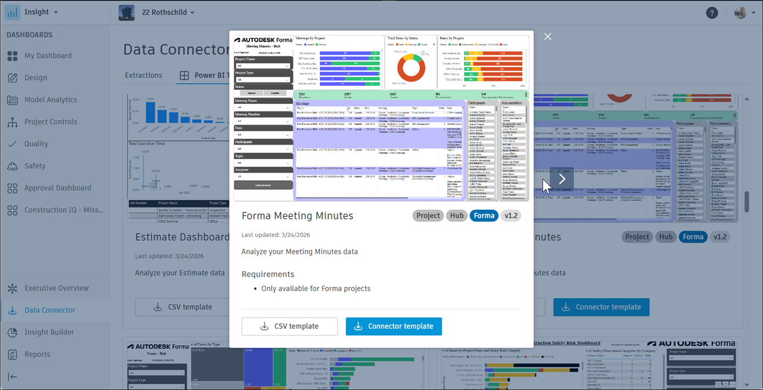763x390 pixels.
Task: Click the Forma Meeting Minutes dialog title
Action: click(x=298, y=216)
